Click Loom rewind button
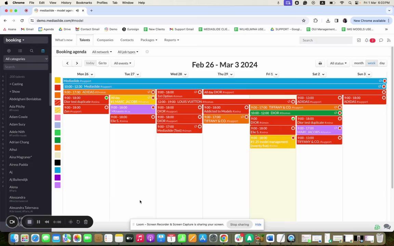Viewport: 394px width, 246px height. (x=47, y=222)
